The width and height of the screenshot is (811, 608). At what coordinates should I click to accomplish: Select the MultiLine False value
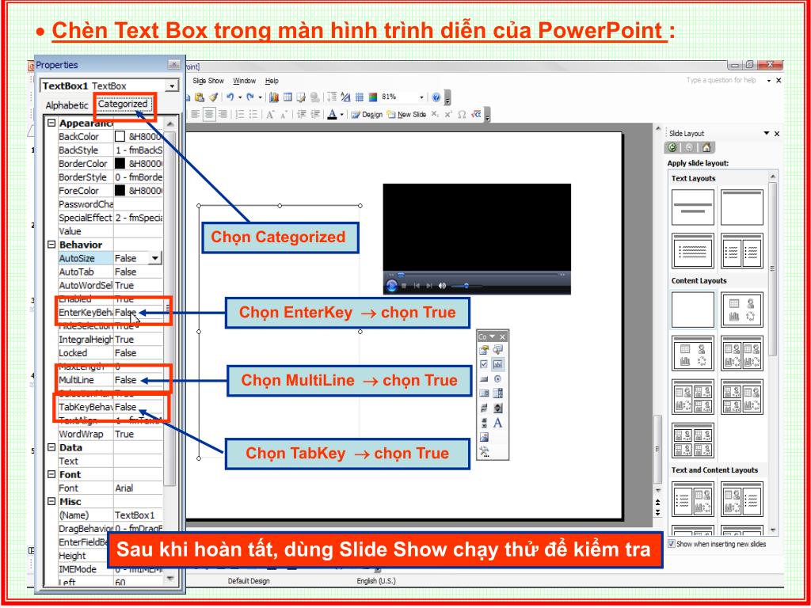(x=126, y=380)
